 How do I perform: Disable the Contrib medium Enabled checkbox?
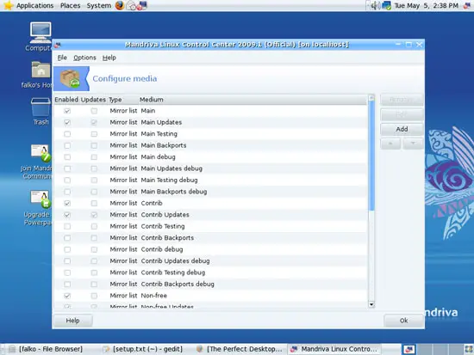tap(67, 204)
